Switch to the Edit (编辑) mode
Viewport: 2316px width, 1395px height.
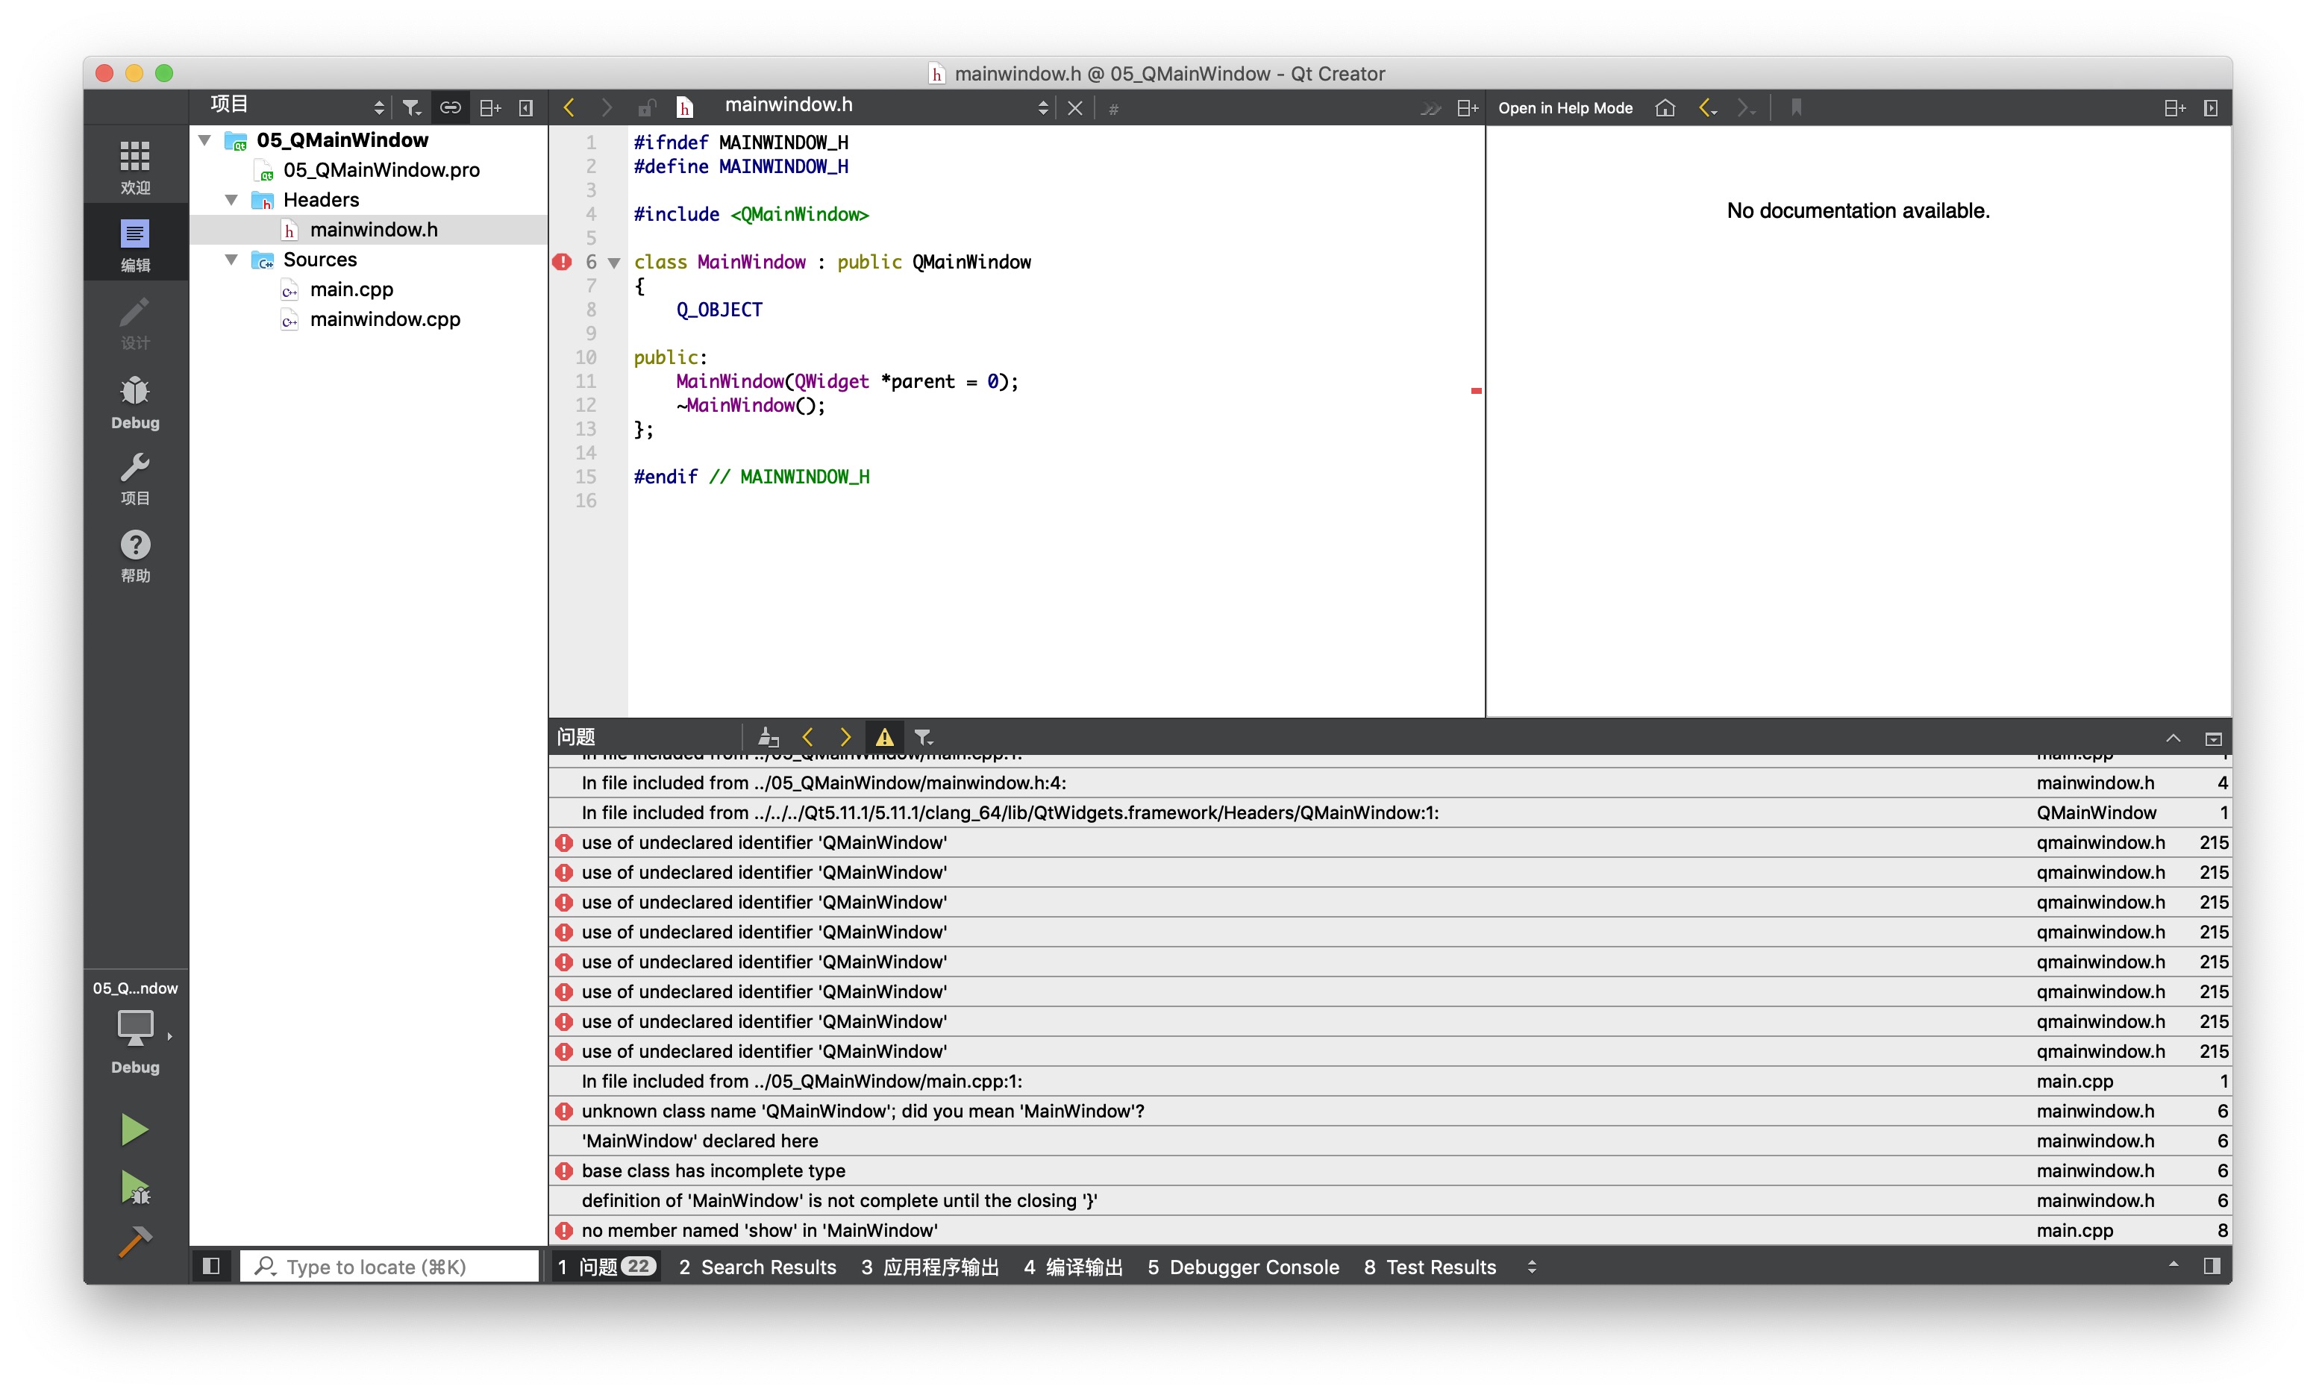tap(134, 245)
